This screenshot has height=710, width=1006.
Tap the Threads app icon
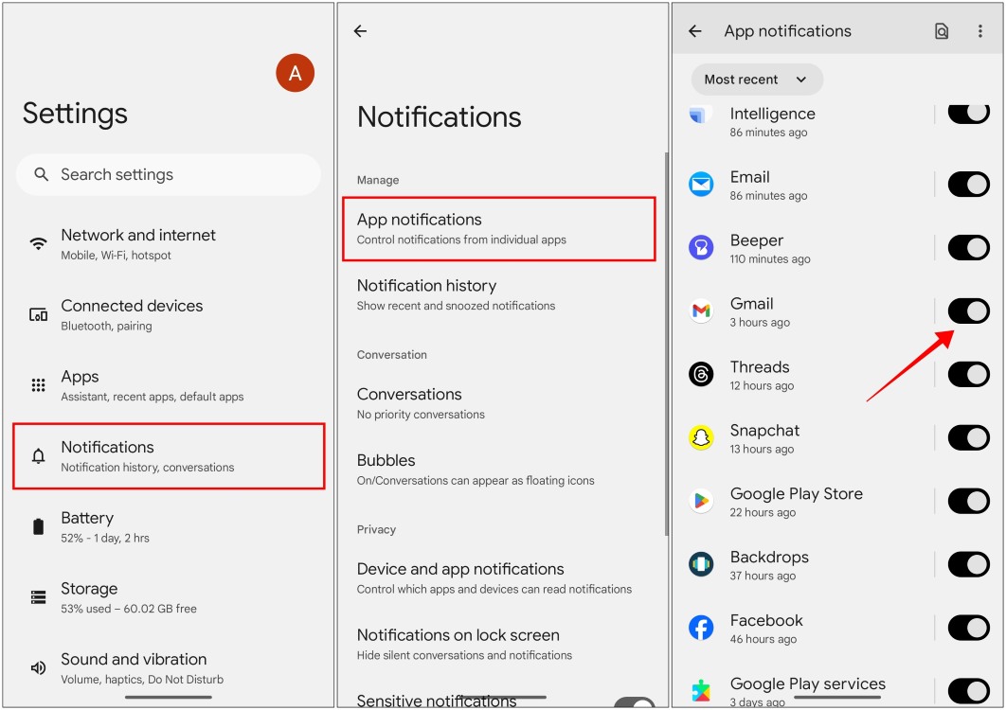701,375
